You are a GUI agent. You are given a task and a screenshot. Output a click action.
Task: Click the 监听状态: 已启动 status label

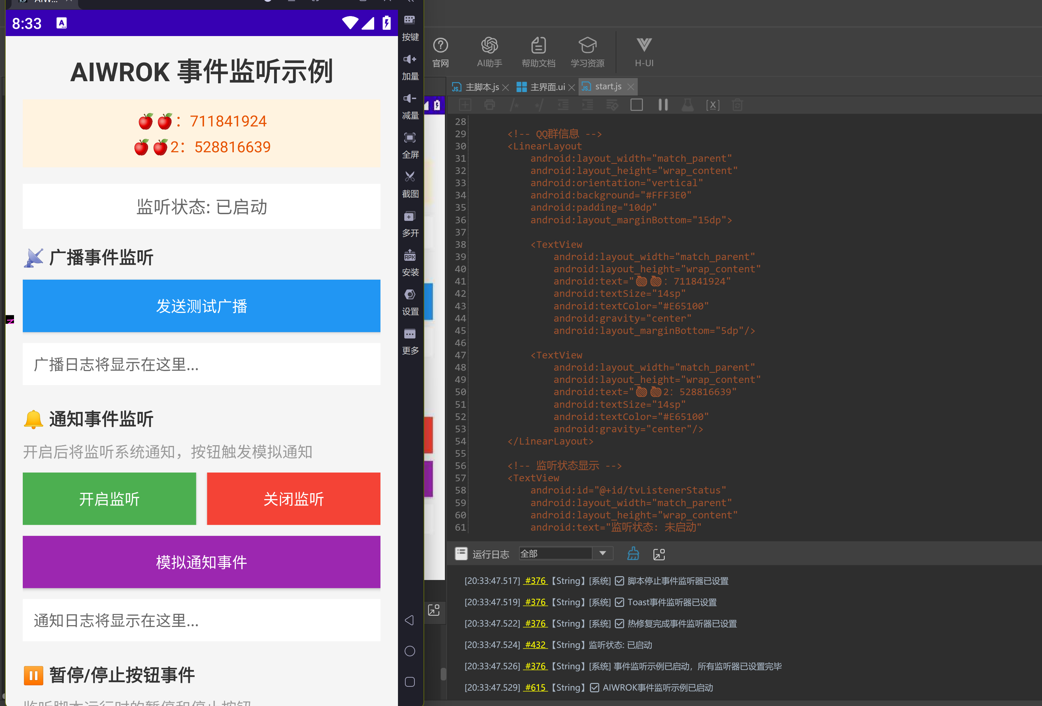pos(201,207)
